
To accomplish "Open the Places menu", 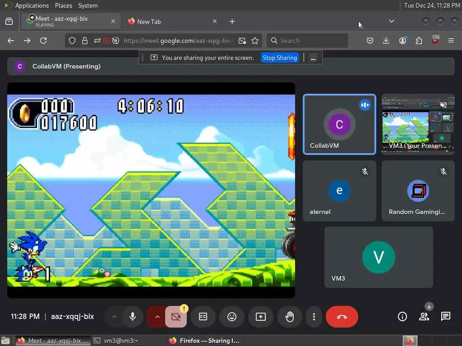I will pos(63,5).
